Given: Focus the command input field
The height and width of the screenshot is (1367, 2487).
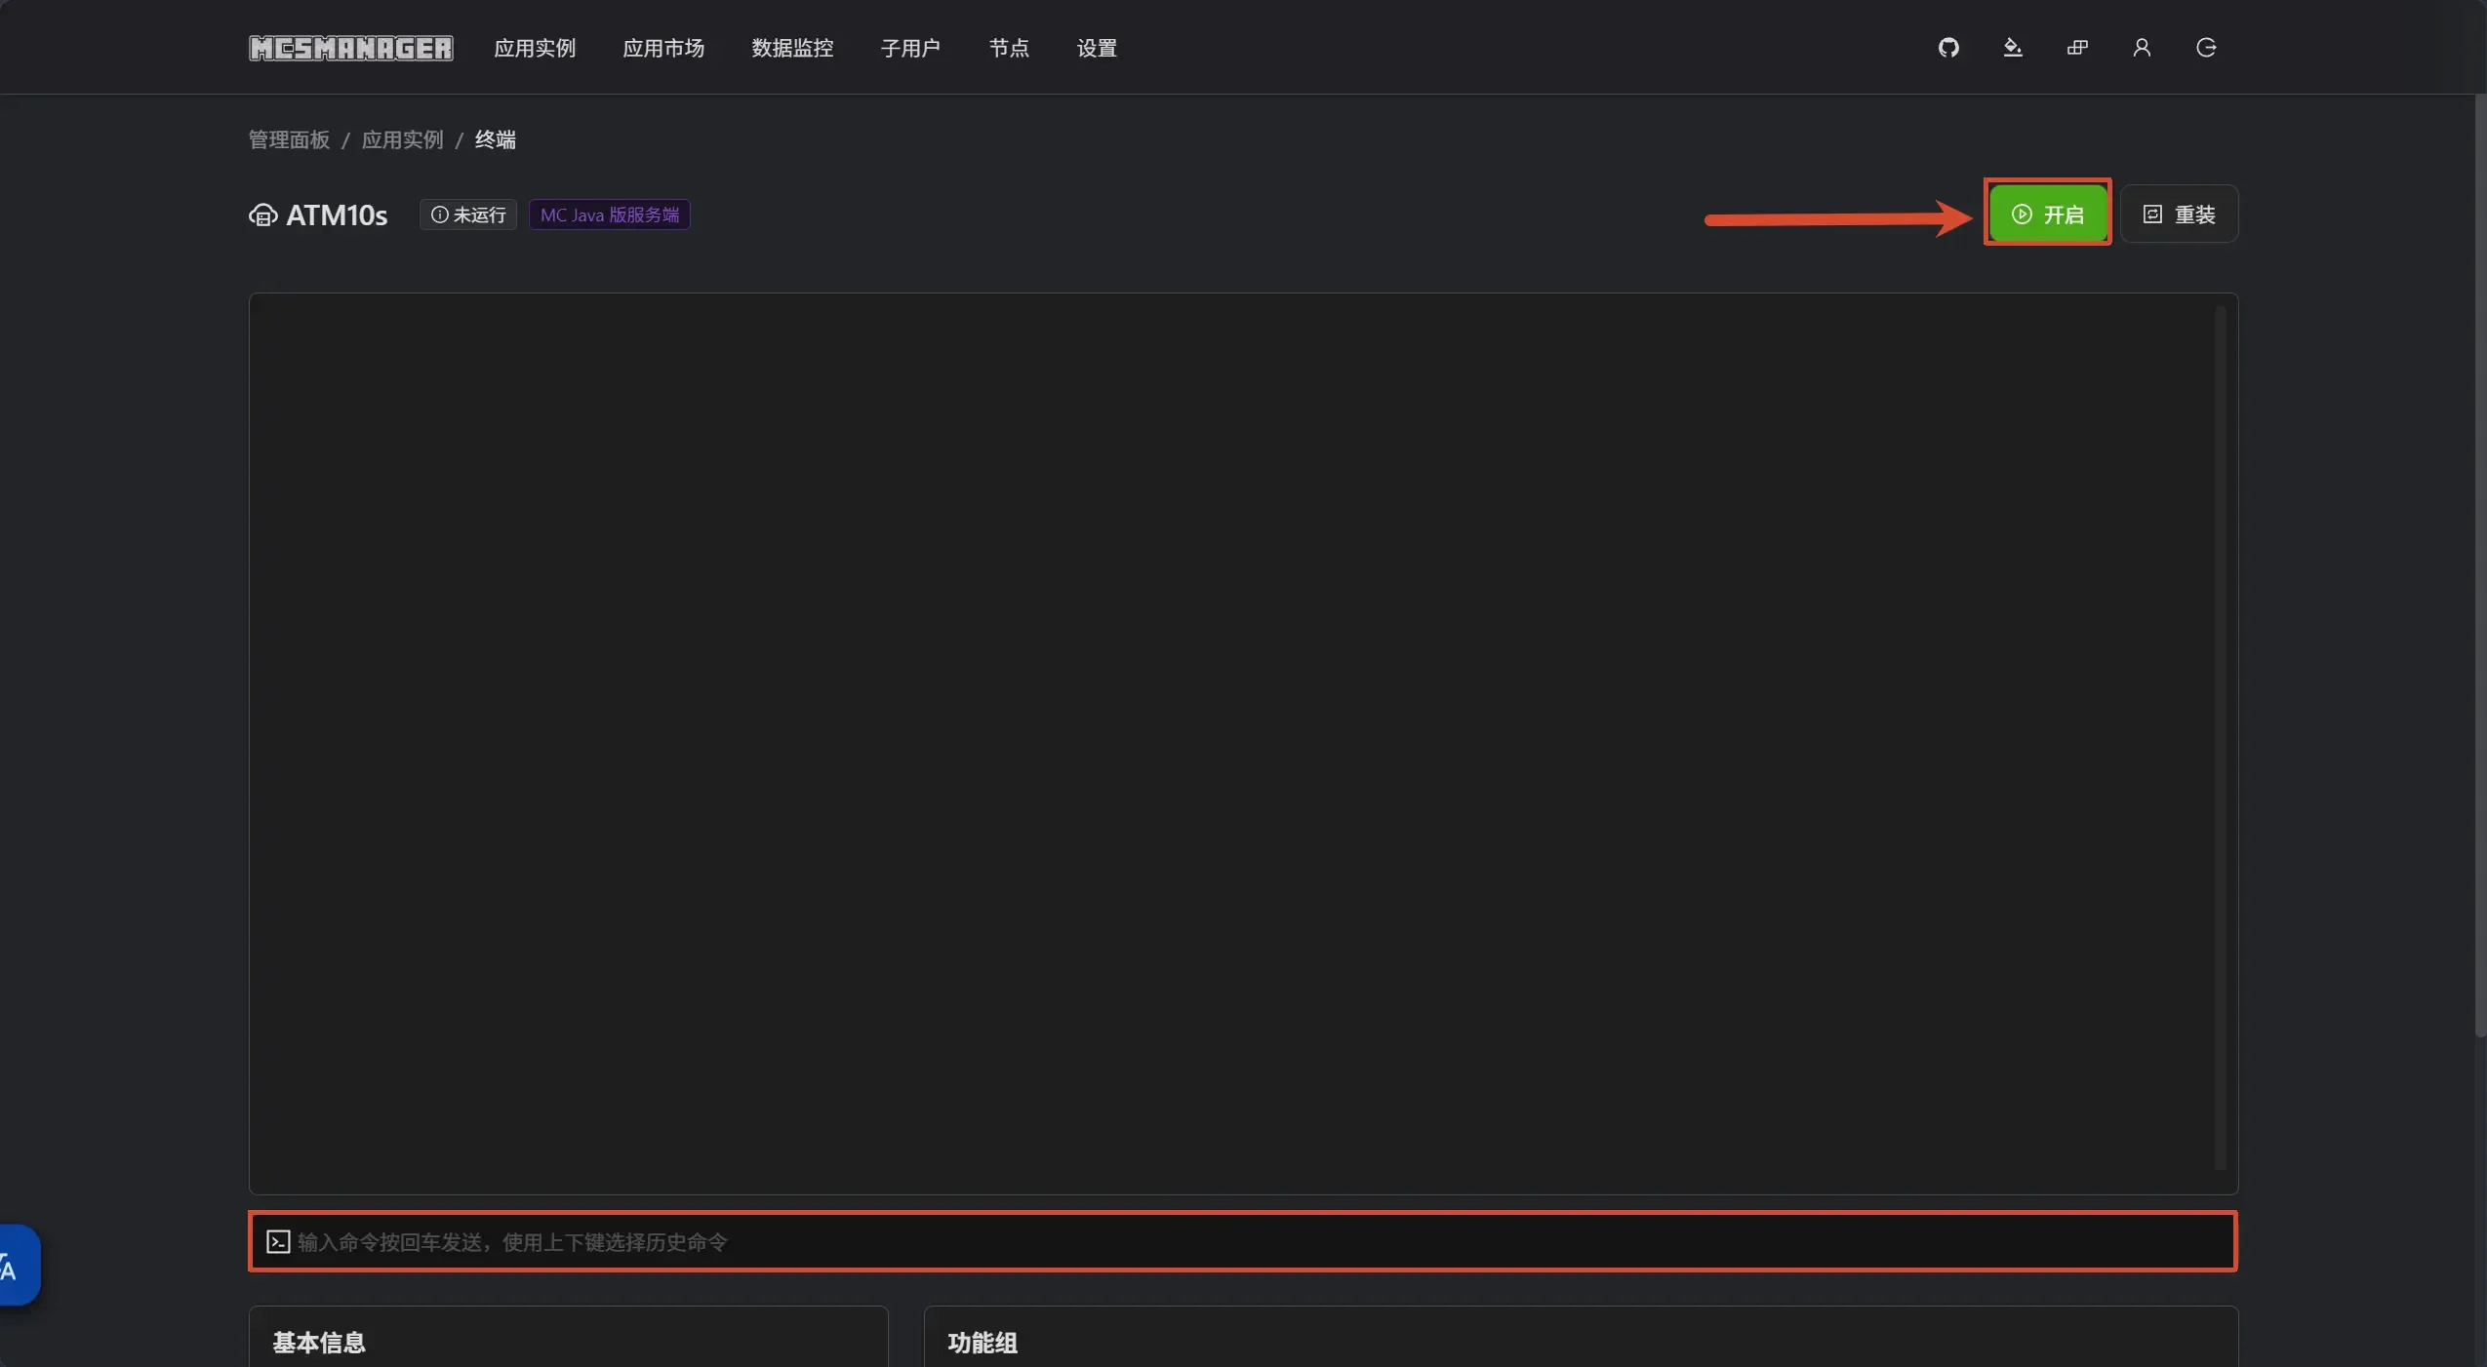Looking at the screenshot, I should 1242,1241.
